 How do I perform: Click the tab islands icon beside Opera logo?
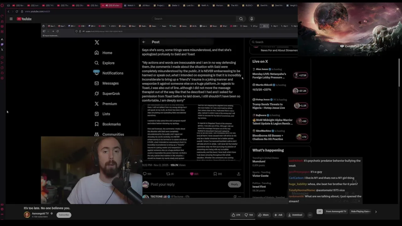coord(8,5)
